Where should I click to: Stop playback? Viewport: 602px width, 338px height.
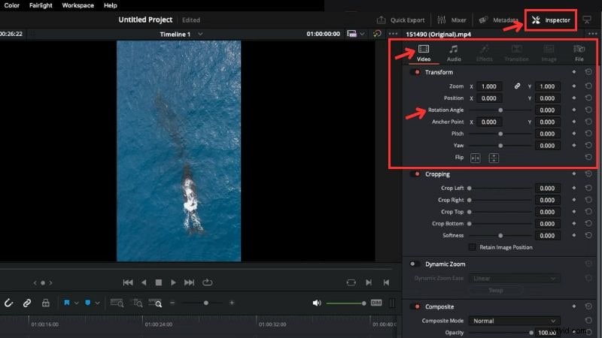pos(159,282)
